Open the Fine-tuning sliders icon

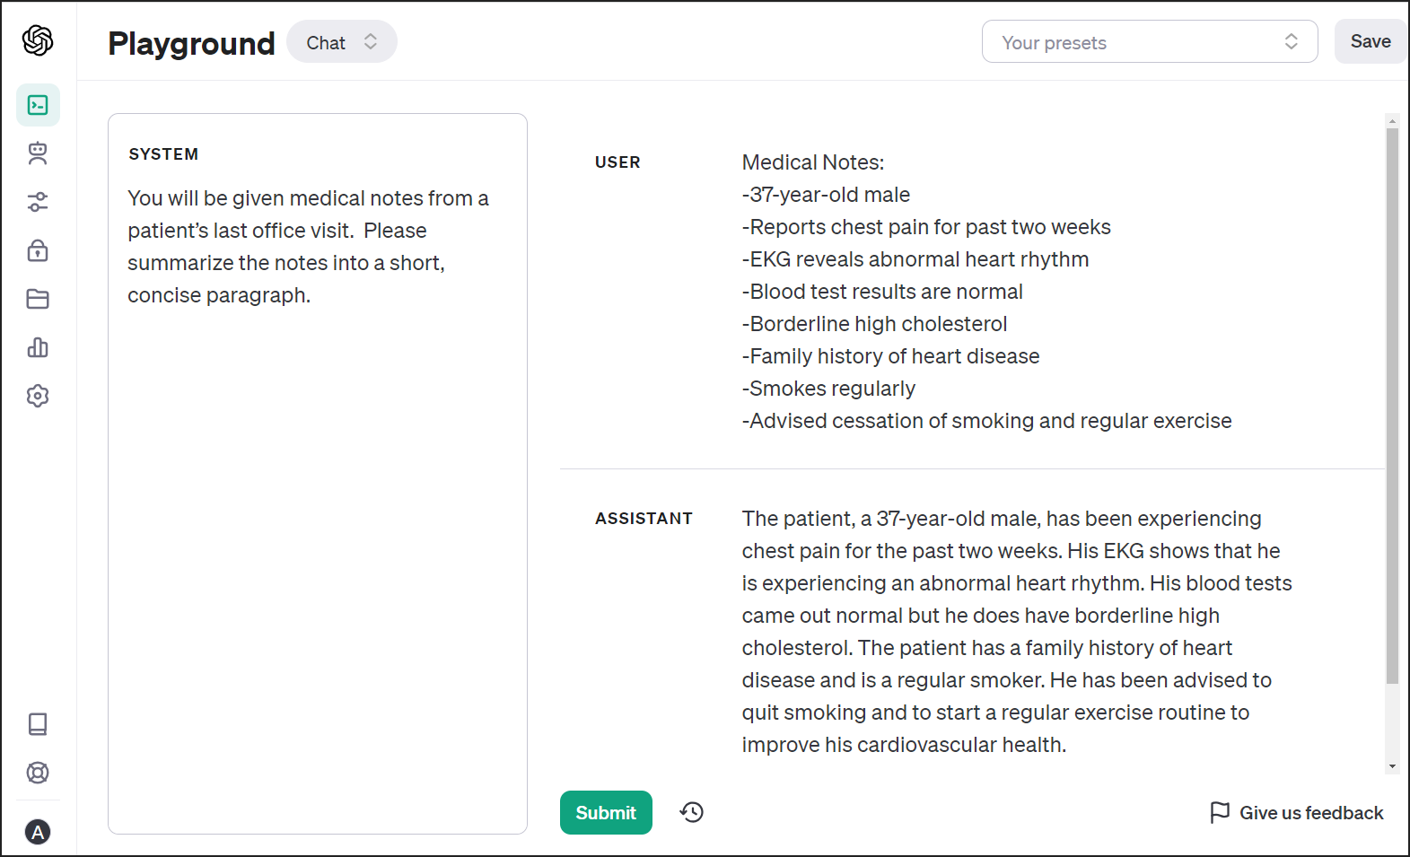pos(38,202)
